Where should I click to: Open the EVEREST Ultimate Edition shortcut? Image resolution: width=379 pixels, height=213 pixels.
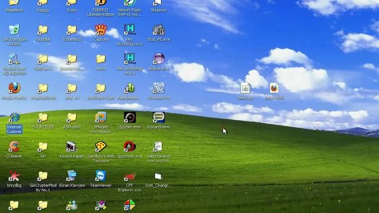(101, 3)
